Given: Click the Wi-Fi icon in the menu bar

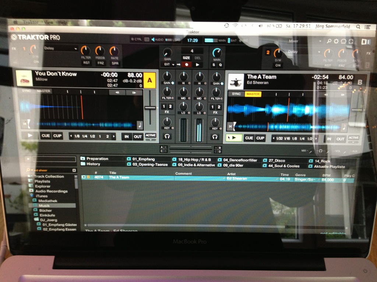Looking at the screenshot, I should 235,25.
